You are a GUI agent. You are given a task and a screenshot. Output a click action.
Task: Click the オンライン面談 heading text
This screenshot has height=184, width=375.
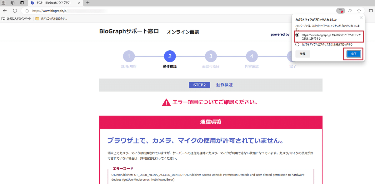183,32
